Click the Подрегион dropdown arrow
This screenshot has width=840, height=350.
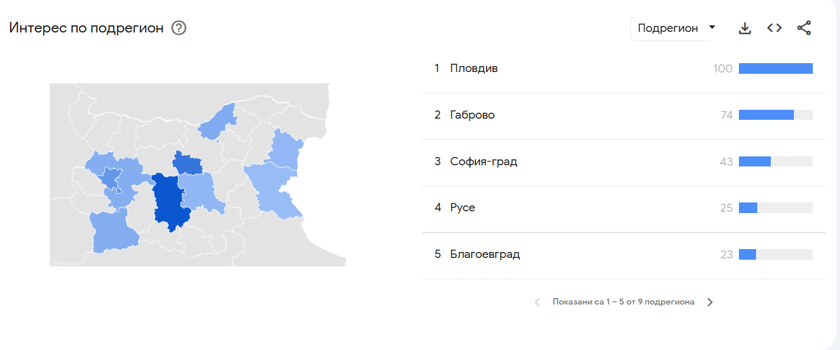coord(712,27)
